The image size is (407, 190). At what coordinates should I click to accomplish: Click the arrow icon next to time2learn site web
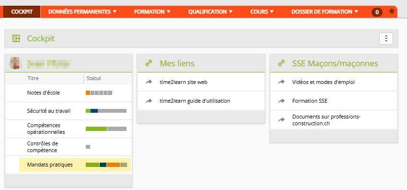(x=149, y=82)
